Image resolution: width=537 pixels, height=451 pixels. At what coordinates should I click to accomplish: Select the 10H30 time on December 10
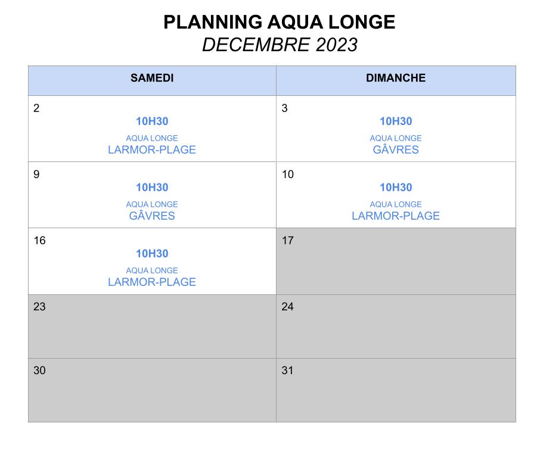pos(396,188)
